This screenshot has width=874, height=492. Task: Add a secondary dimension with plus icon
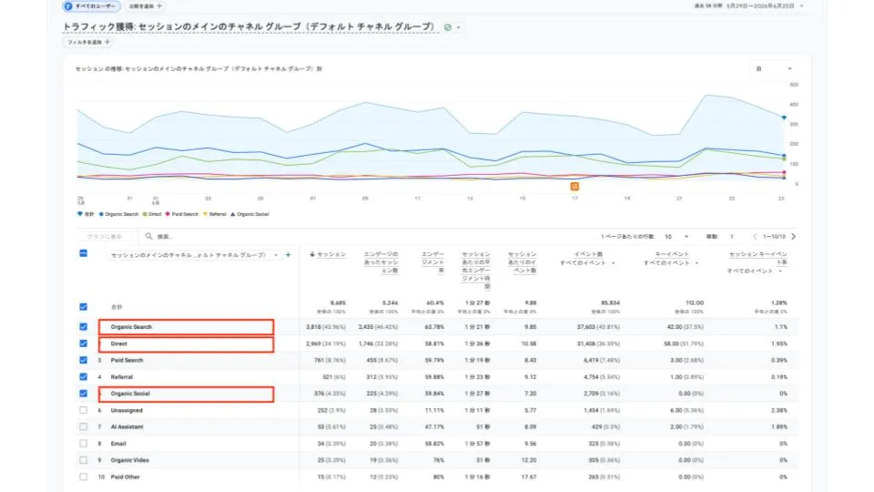(289, 255)
